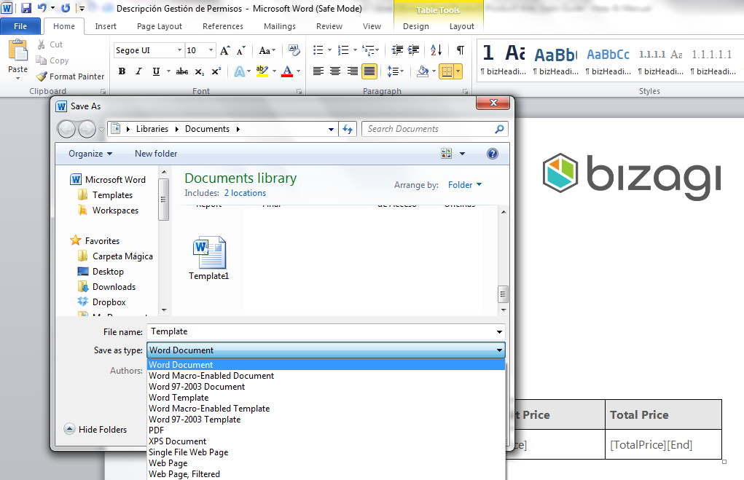Click Sort icon in Paragraph group
744x480 pixels.
(x=436, y=50)
